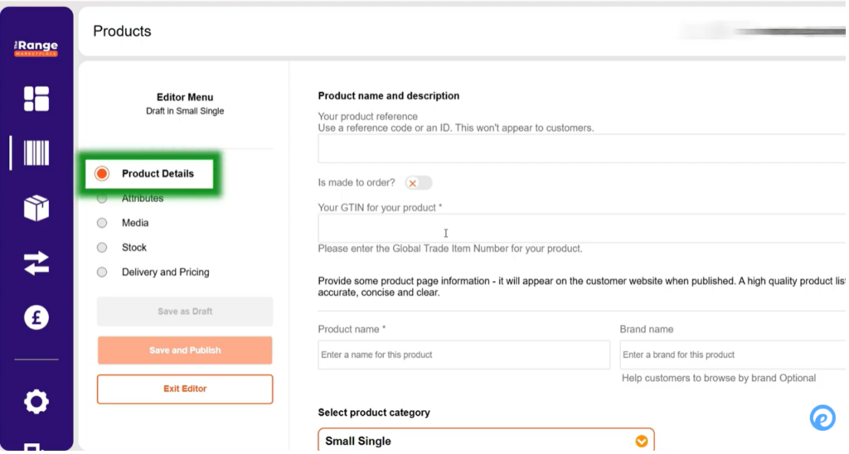Image resolution: width=849 pixels, height=454 pixels.
Task: Click The Range Marketplace logo
Action: [x=36, y=49]
